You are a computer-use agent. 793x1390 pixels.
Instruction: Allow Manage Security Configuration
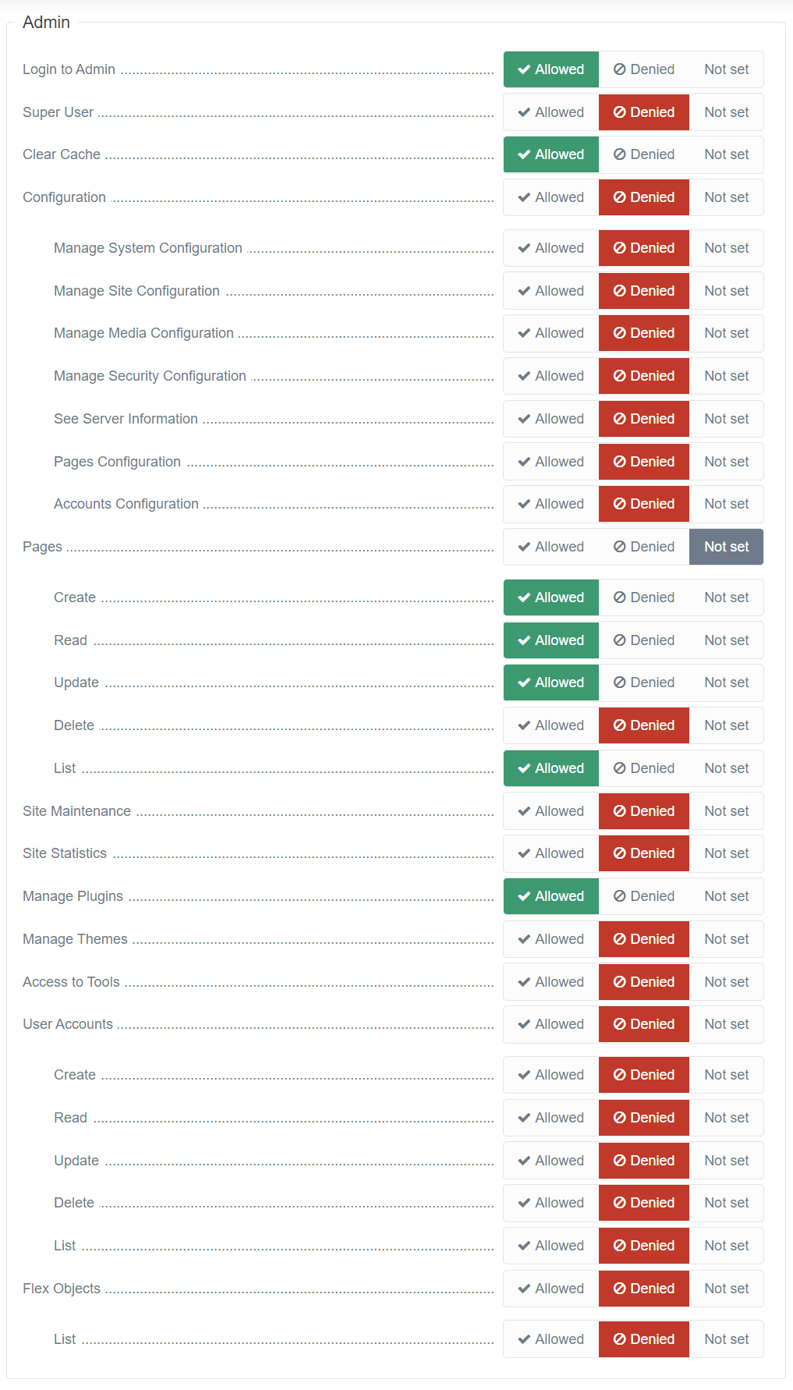[x=551, y=376]
